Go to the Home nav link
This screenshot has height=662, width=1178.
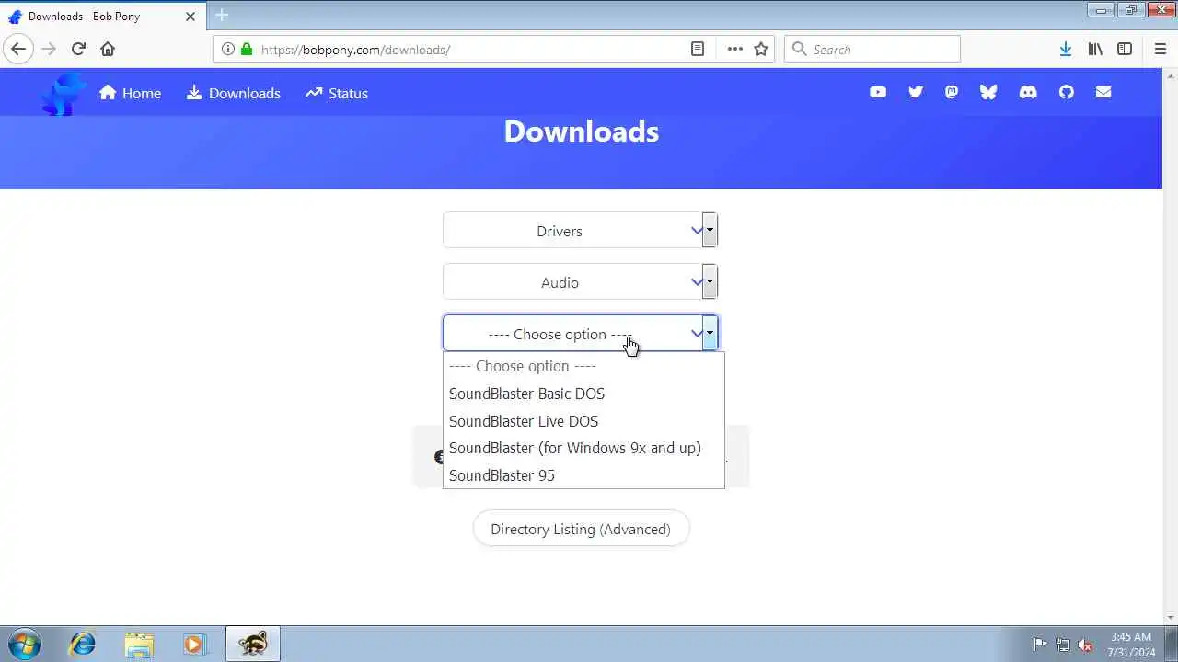pos(130,93)
